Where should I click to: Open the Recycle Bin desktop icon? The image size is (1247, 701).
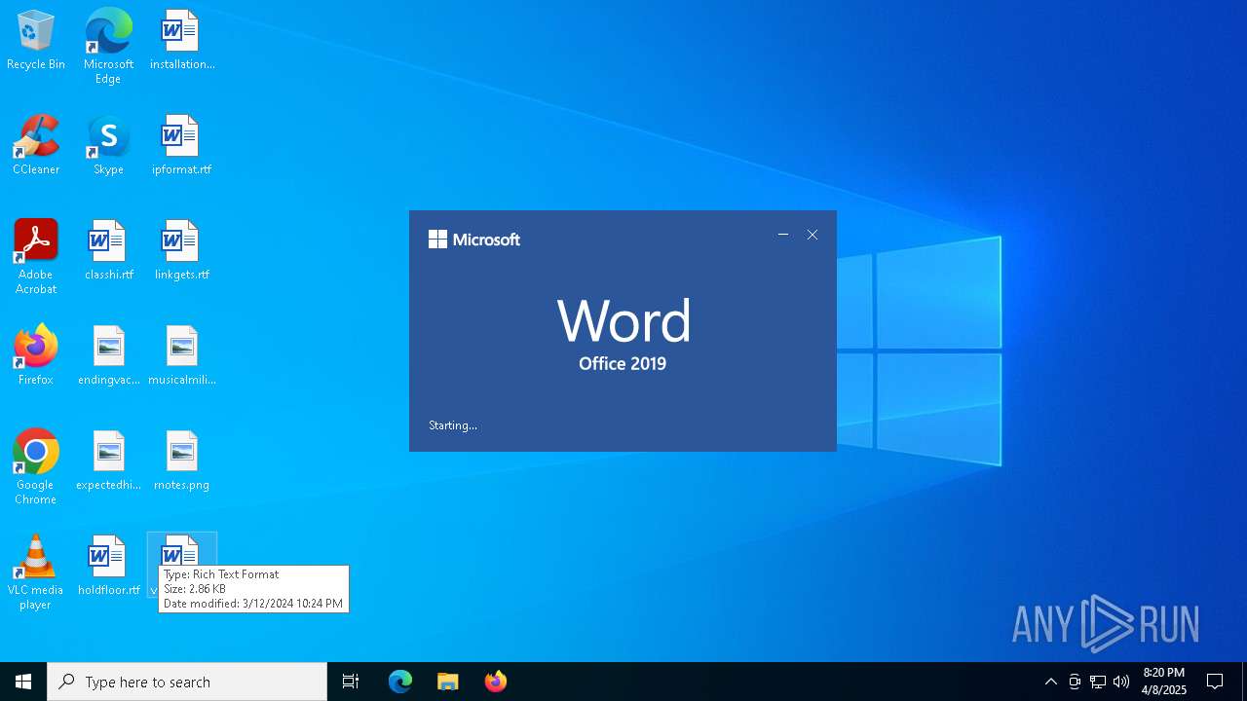[x=36, y=41]
